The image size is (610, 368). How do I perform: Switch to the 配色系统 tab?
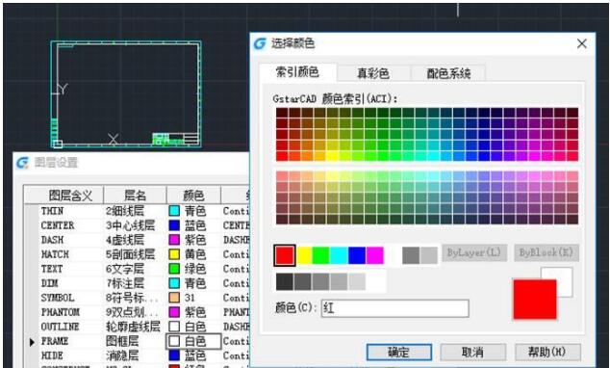(x=448, y=73)
